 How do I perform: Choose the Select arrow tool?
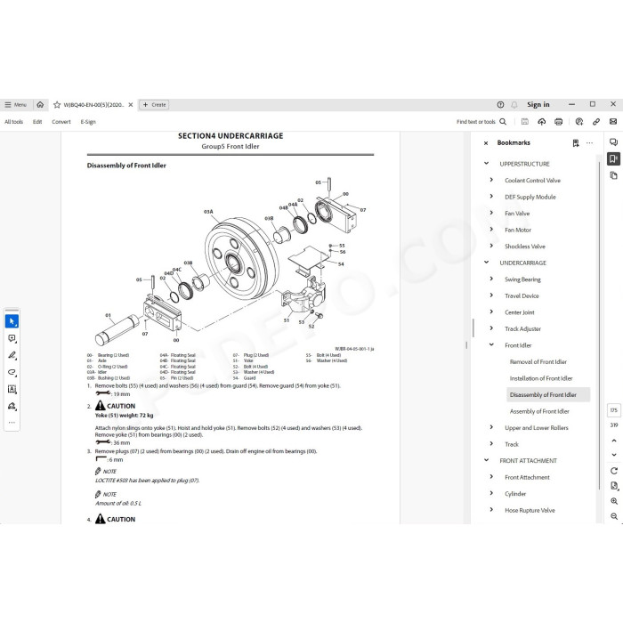click(12, 321)
